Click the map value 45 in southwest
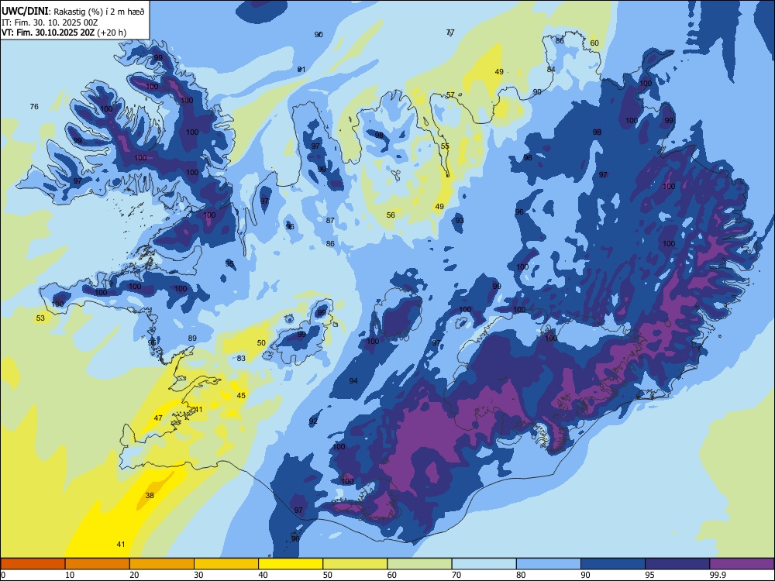775x581 pixels. pyautogui.click(x=241, y=395)
